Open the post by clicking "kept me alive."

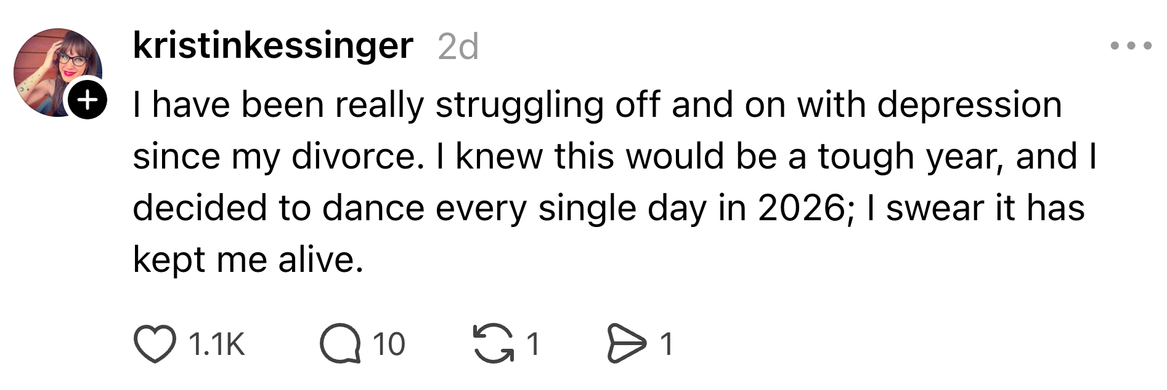248,260
